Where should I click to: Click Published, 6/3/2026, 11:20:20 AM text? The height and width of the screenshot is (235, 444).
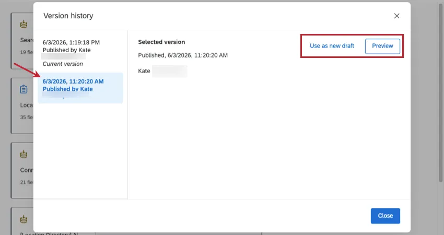[183, 55]
